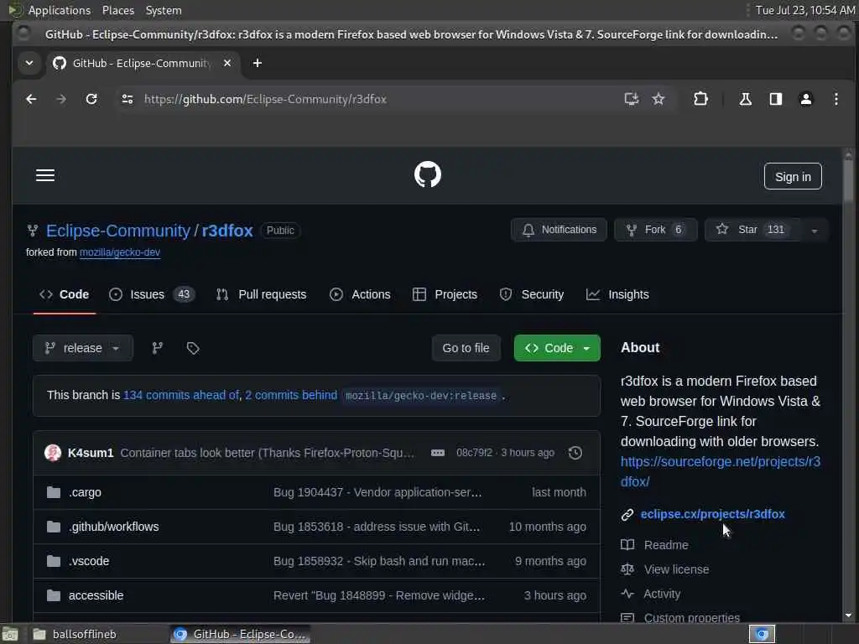The height and width of the screenshot is (644, 859).
Task: Click the Sign in button
Action: pyautogui.click(x=793, y=176)
